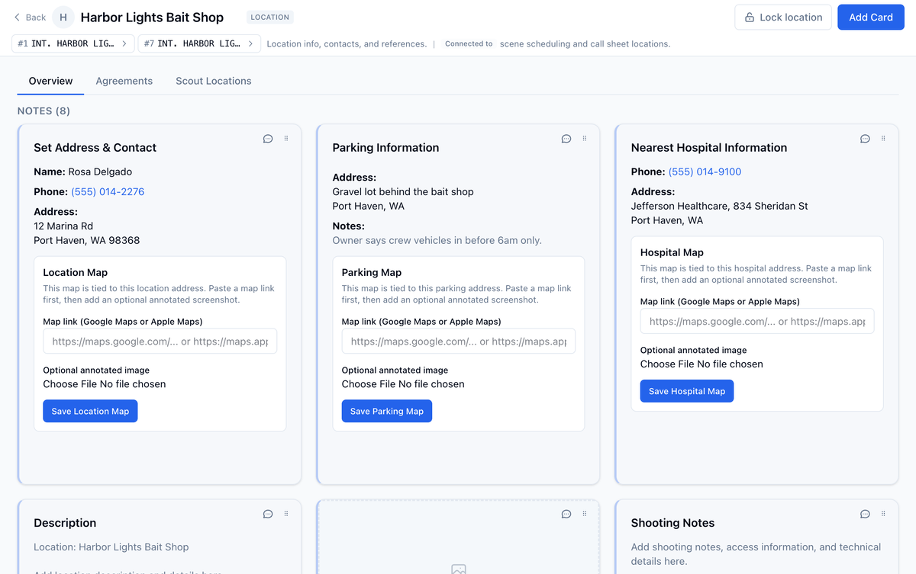916x574 pixels.
Task: Click the 12 Marina Rd address text
Action: click(63, 226)
